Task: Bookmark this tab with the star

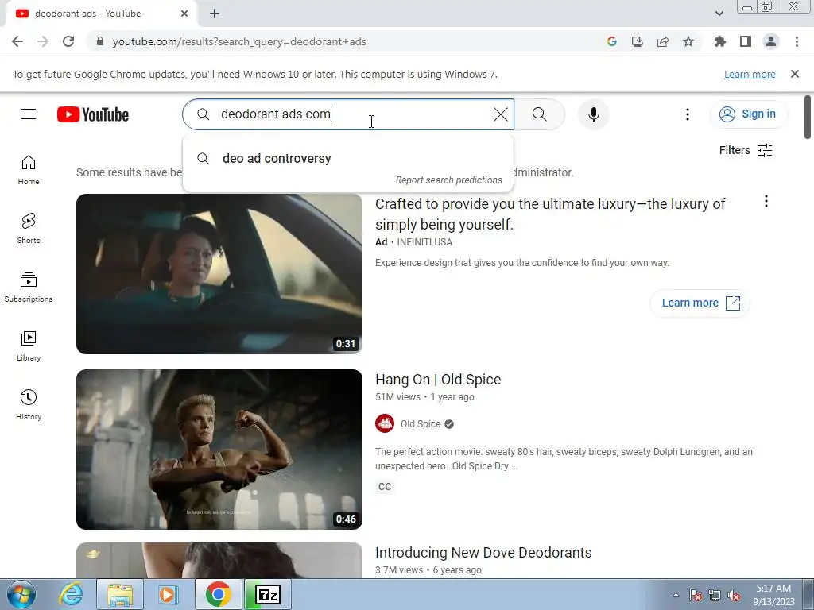Action: (x=688, y=41)
